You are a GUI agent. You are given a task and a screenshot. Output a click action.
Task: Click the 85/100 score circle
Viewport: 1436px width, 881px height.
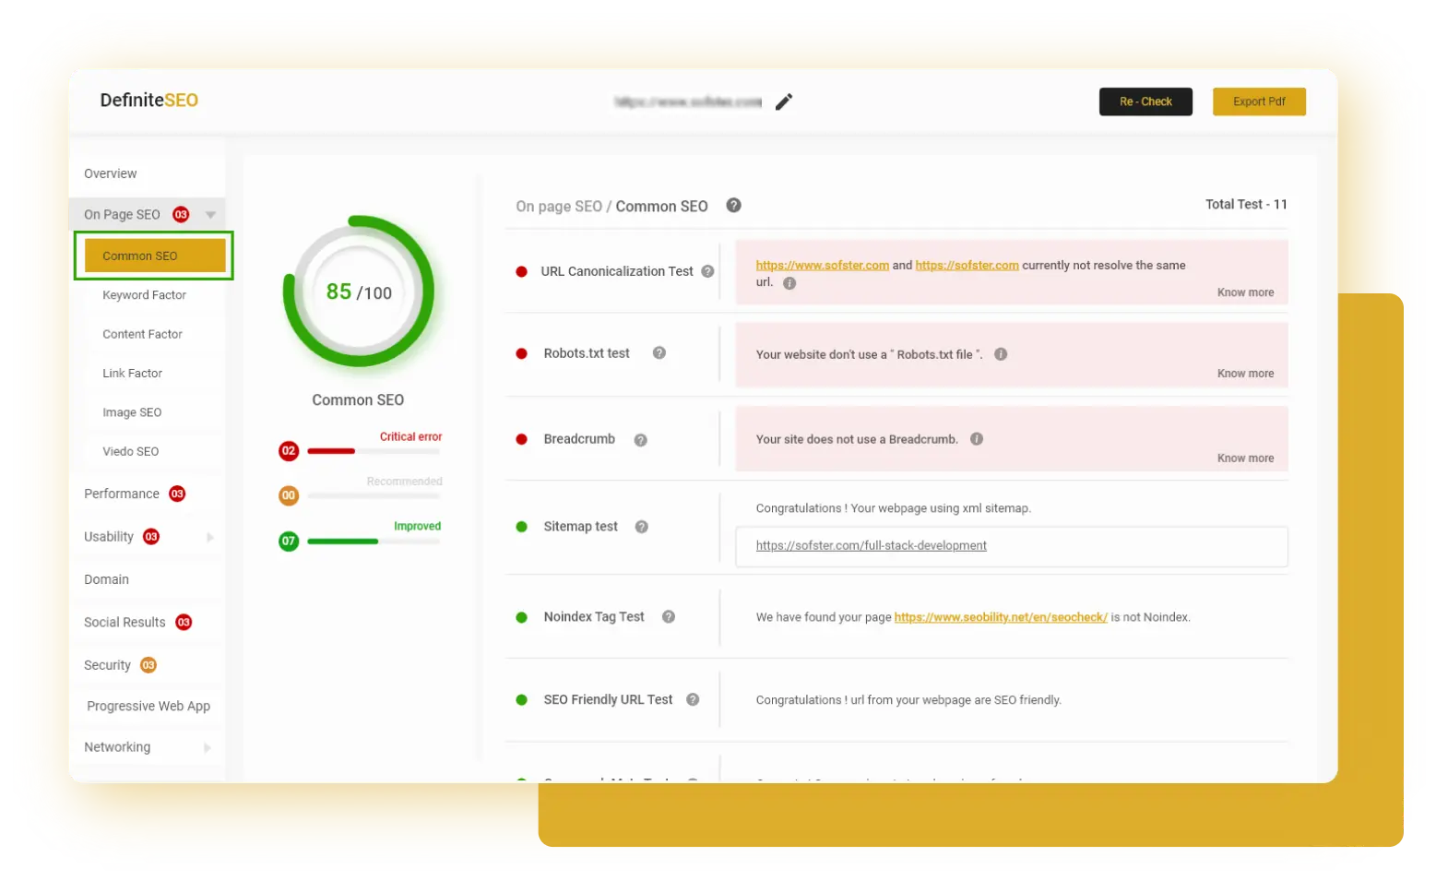359,292
